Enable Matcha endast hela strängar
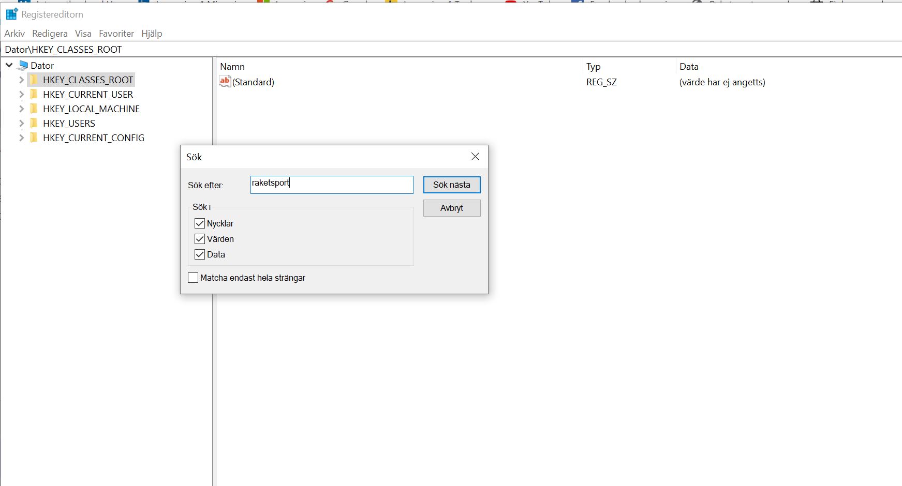The image size is (902, 486). coord(193,278)
